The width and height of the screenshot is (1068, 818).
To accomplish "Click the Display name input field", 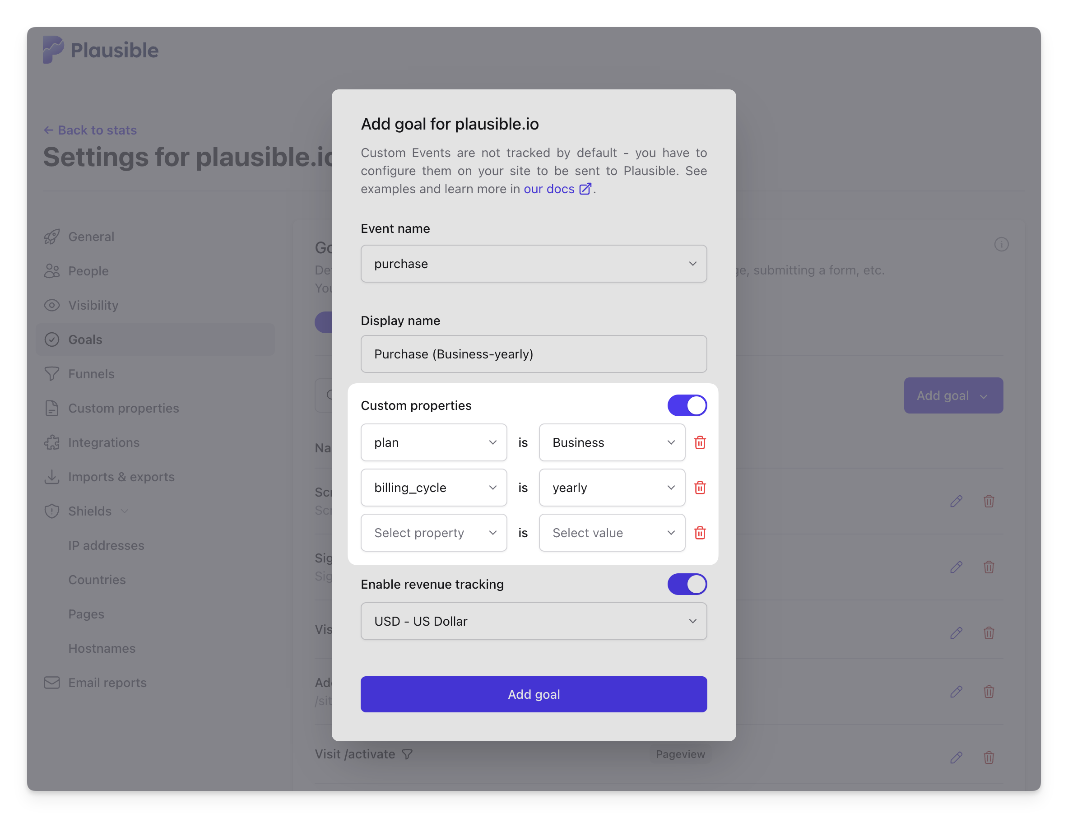I will point(534,354).
